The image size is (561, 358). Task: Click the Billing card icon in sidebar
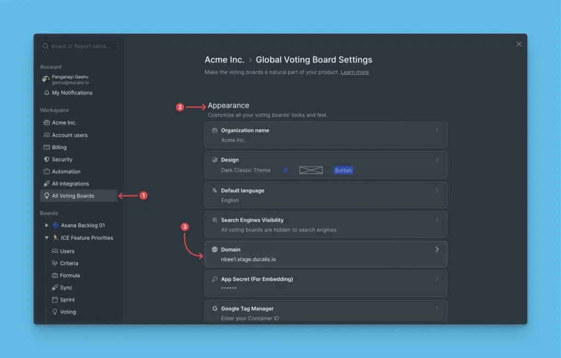[47, 147]
